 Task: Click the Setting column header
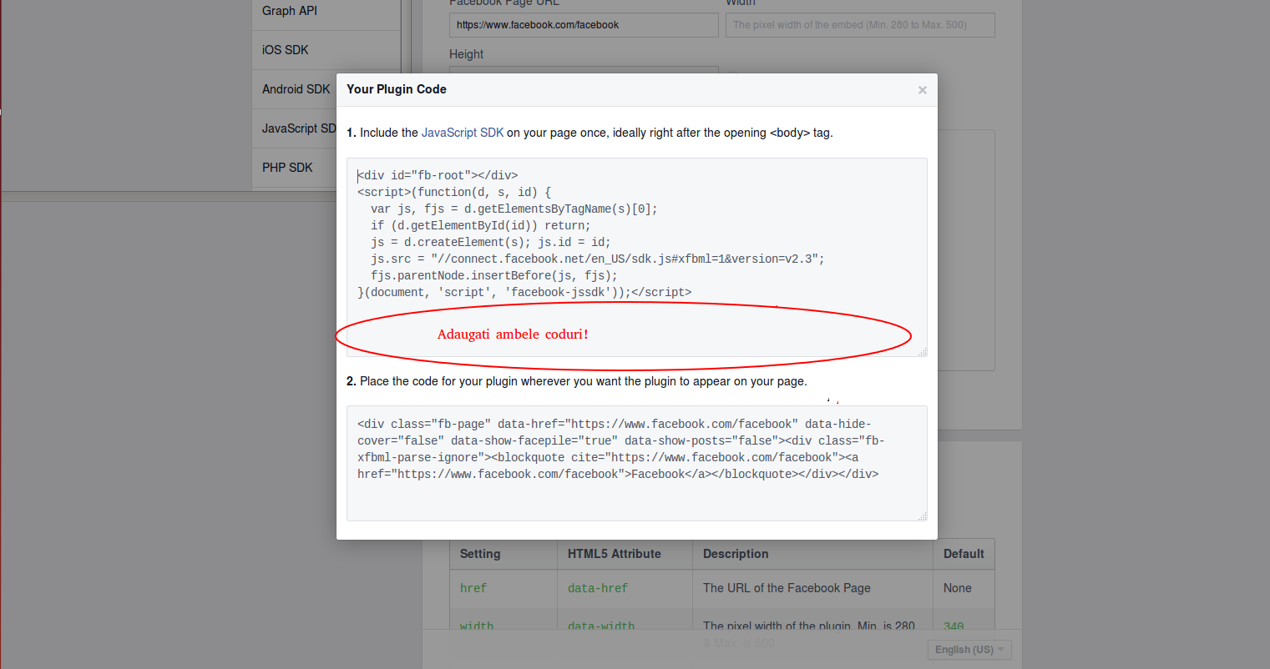click(503, 554)
